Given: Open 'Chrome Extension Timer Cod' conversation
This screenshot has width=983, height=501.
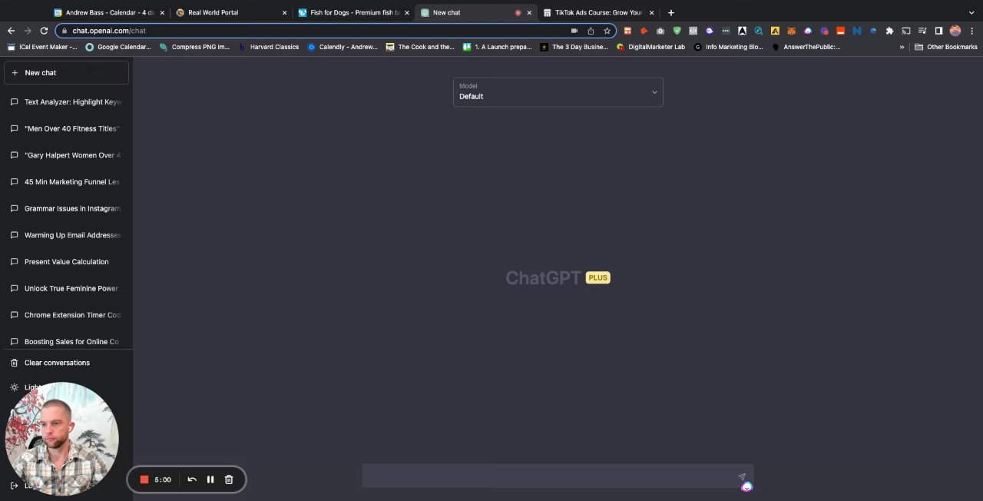Looking at the screenshot, I should click(x=66, y=315).
